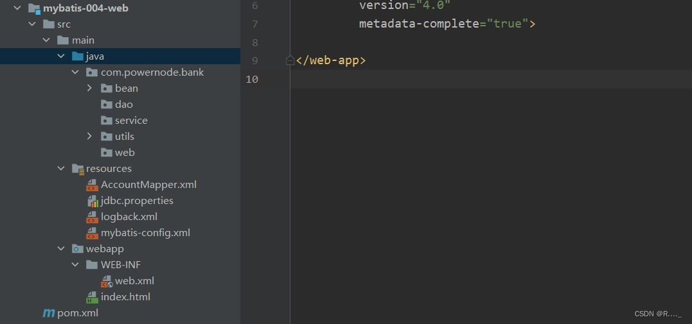Viewport: 692px width, 324px height.
Task: Select the service package label
Action: (132, 121)
